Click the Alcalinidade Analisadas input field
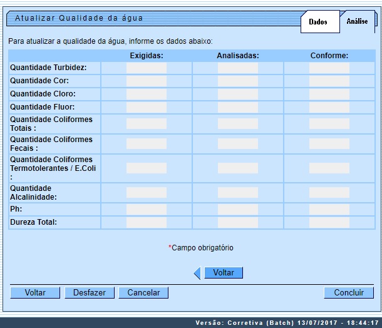The height and width of the screenshot is (328, 382). [237, 192]
